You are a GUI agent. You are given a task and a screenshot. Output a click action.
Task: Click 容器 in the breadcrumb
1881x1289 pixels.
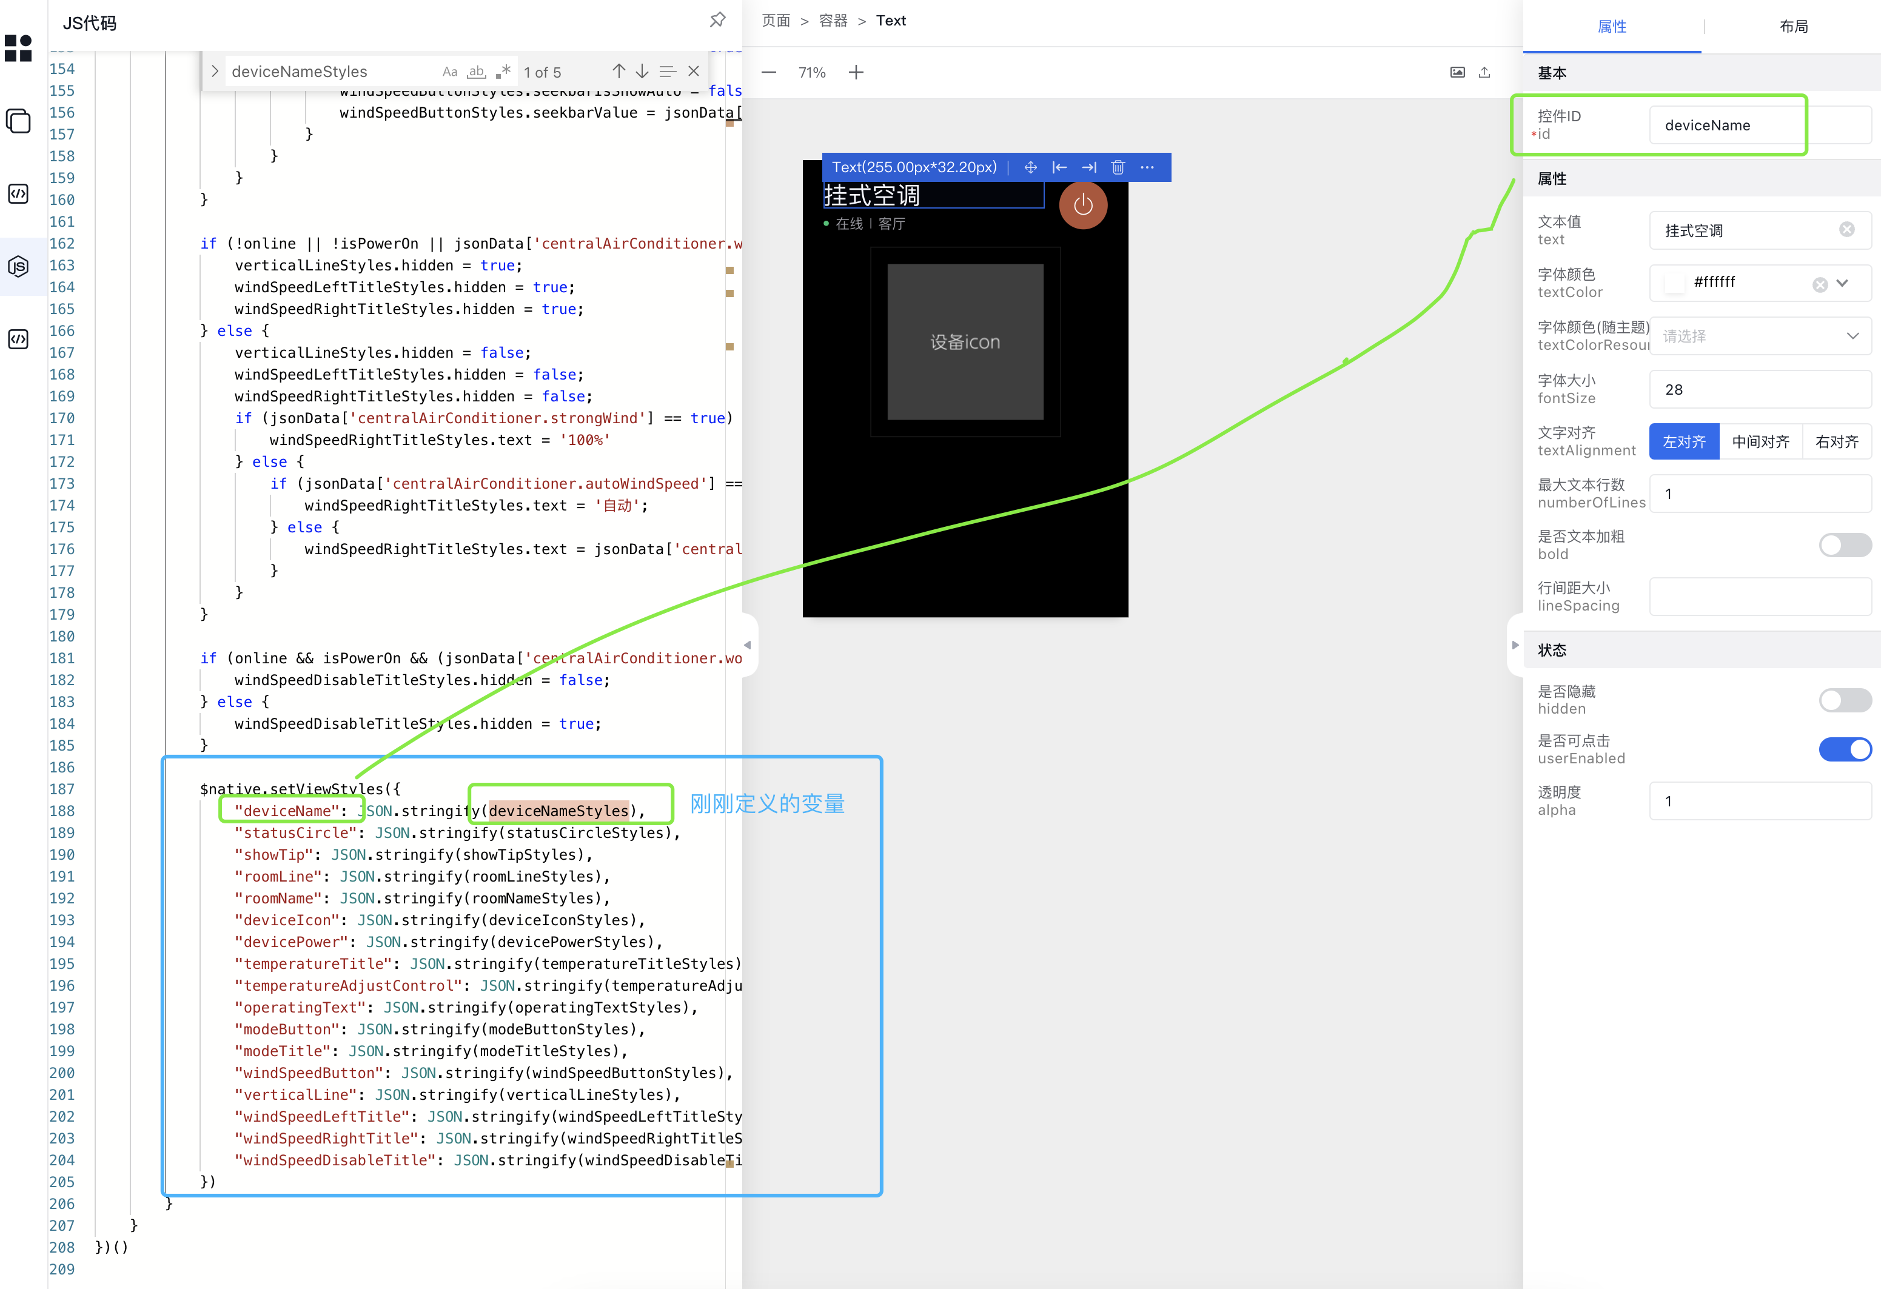(x=833, y=21)
